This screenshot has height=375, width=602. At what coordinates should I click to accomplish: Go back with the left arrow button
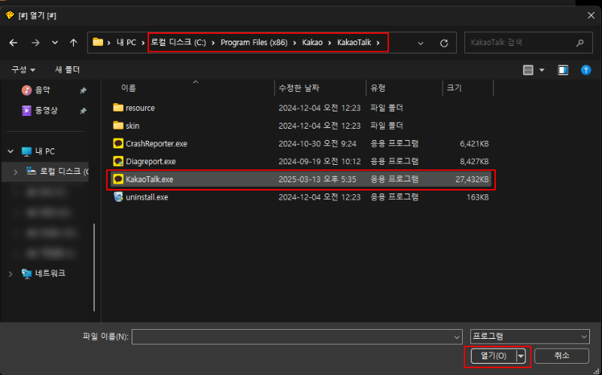click(14, 43)
